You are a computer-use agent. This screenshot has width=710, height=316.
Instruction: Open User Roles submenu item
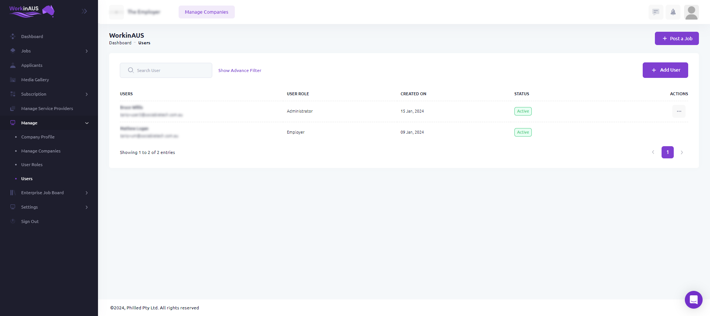coord(32,165)
